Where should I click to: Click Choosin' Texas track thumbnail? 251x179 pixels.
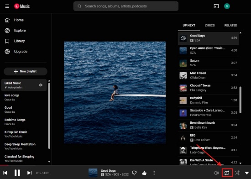183,88
